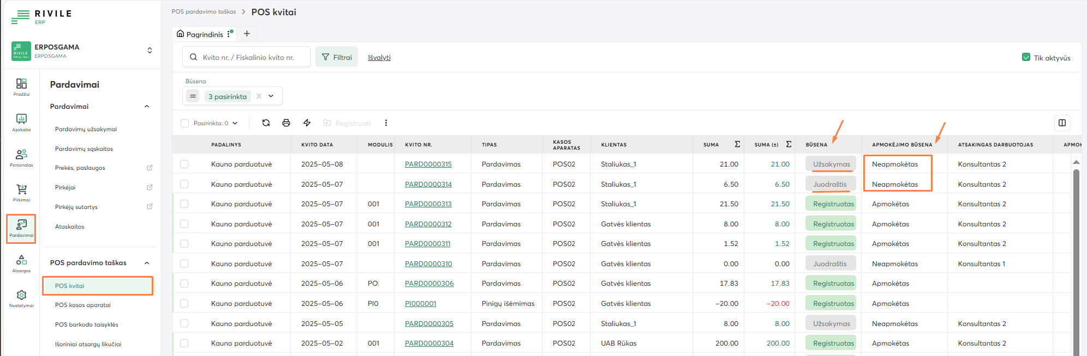
Task: Open POS kasos aparatai menu item
Action: [83, 305]
